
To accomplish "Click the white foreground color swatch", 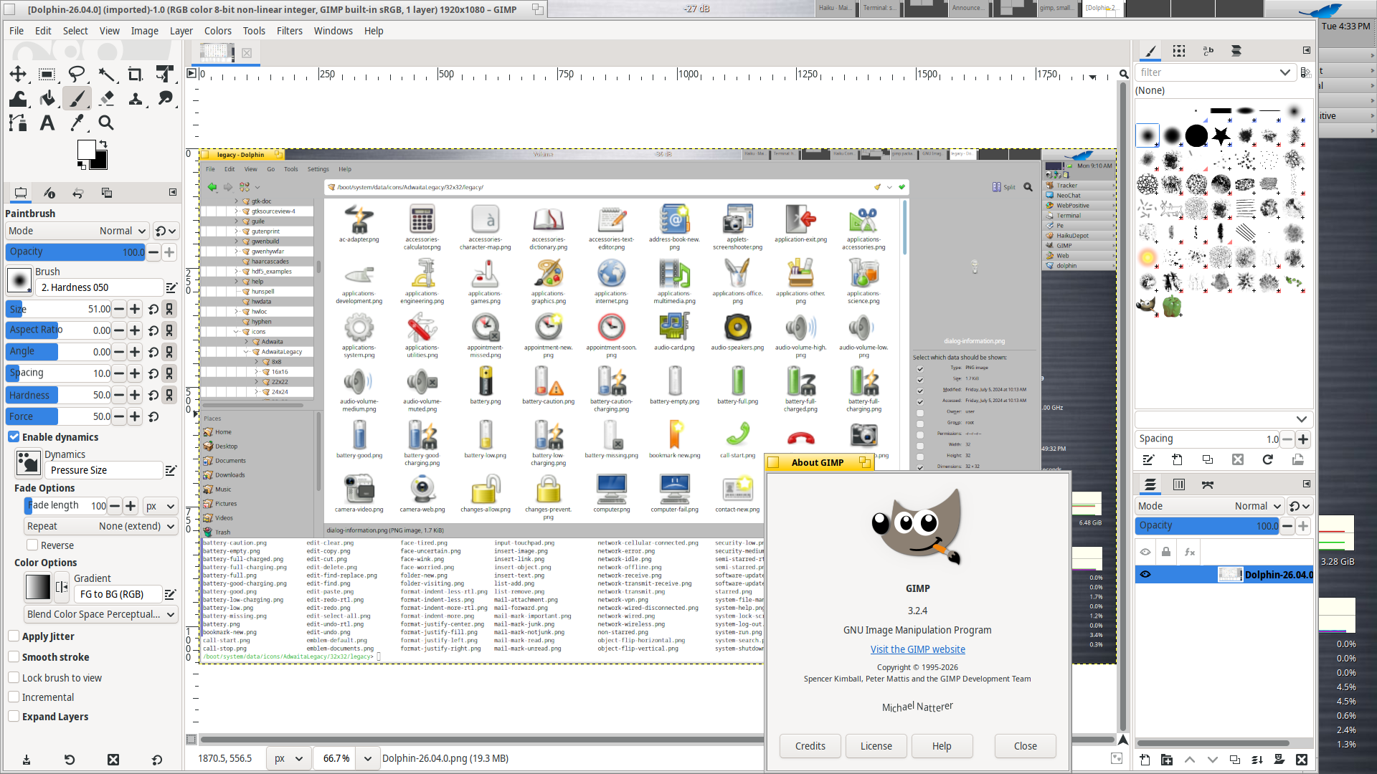I will 87,150.
